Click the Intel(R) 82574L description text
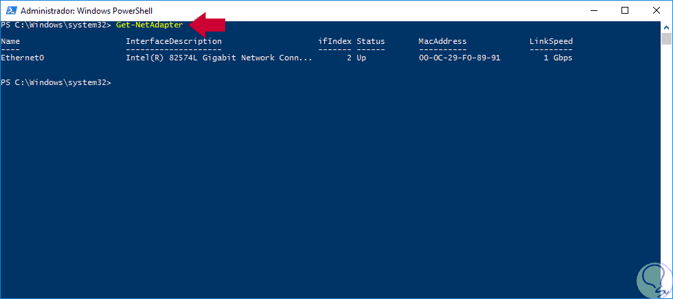This screenshot has height=299, width=673. 218,58
